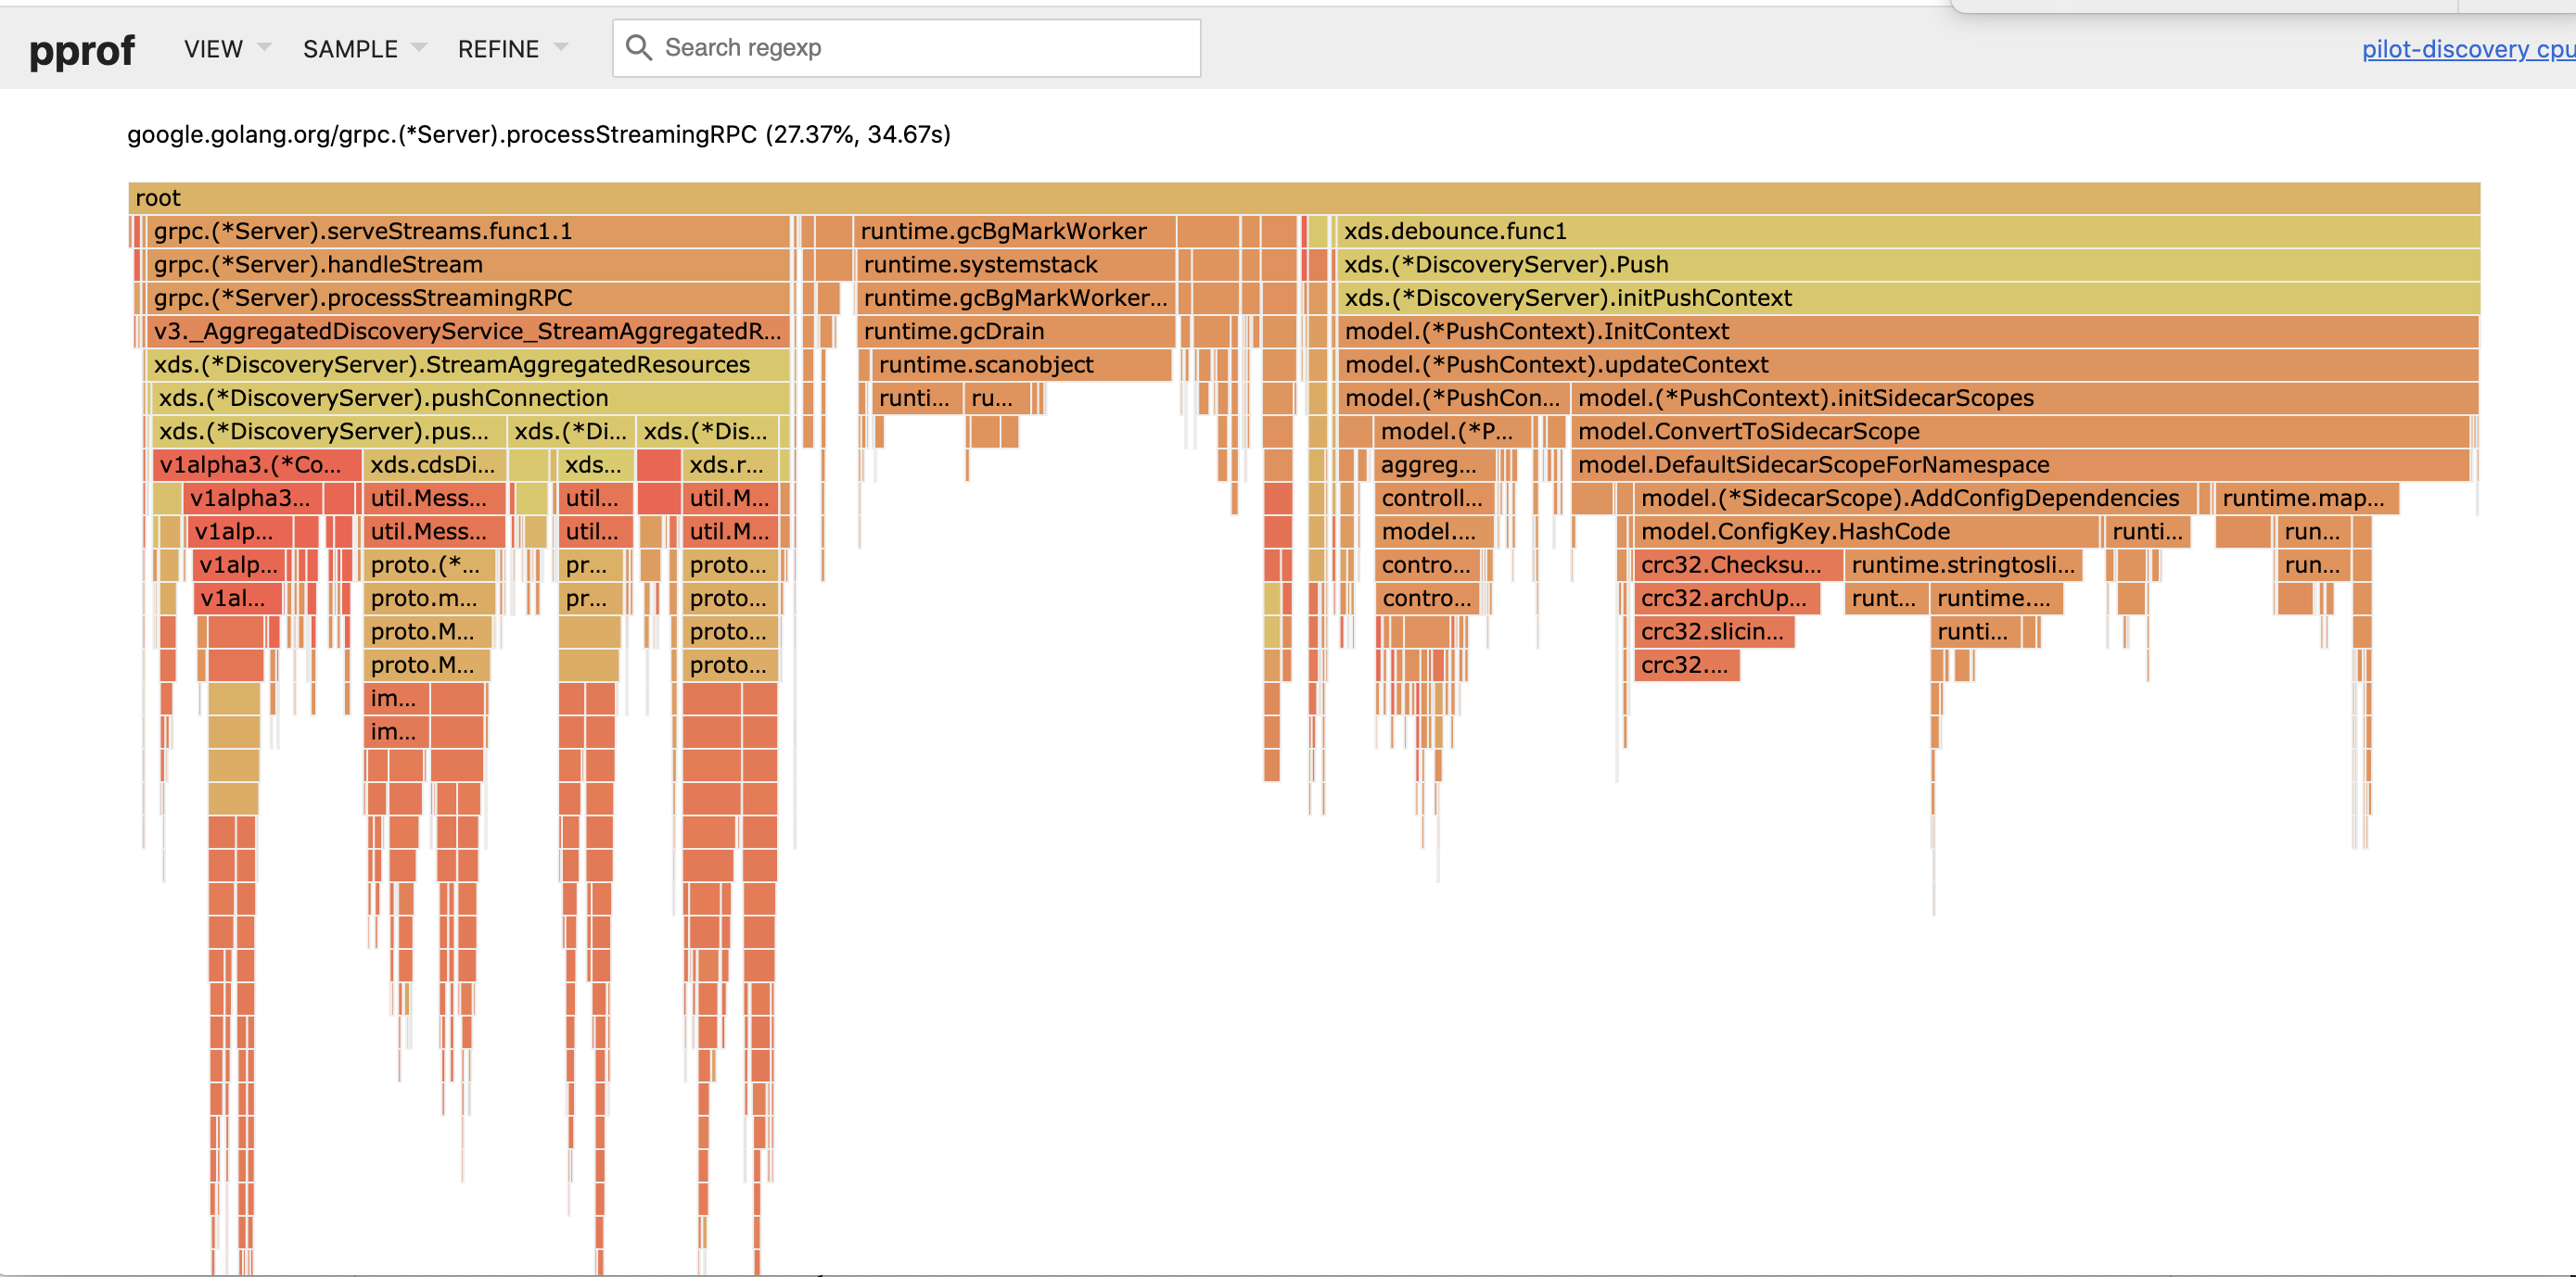Image resolution: width=2576 pixels, height=1277 pixels.
Task: Select the model.ConvertToSidecarScope frame
Action: 2018,432
